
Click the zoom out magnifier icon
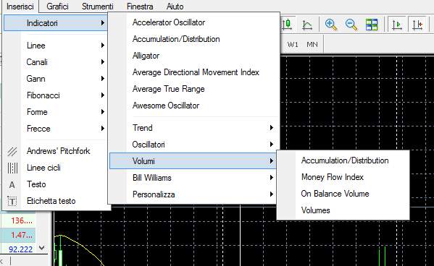351,25
